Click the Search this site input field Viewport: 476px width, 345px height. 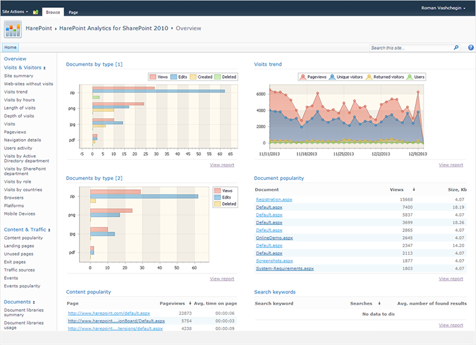411,48
